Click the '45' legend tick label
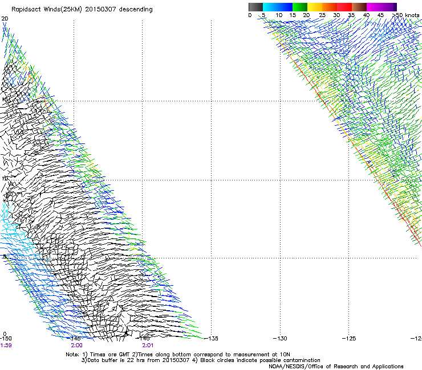This screenshot has width=422, height=370. pos(380,15)
